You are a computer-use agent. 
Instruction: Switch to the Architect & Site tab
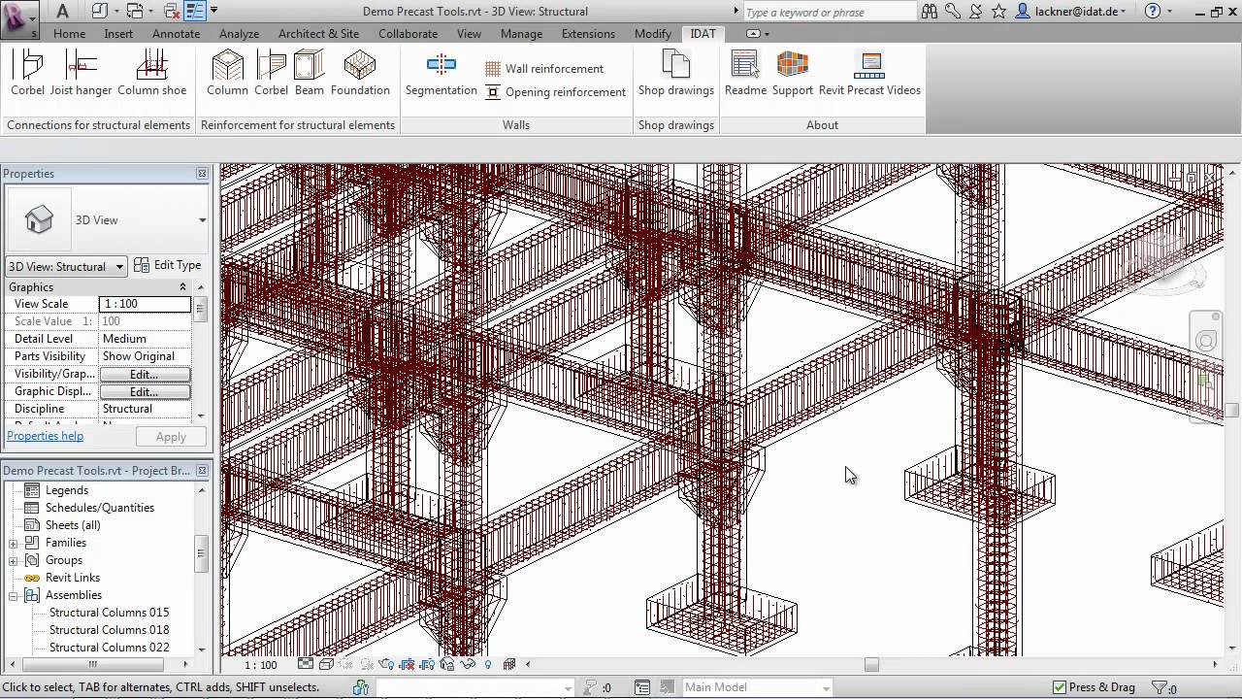pos(318,33)
